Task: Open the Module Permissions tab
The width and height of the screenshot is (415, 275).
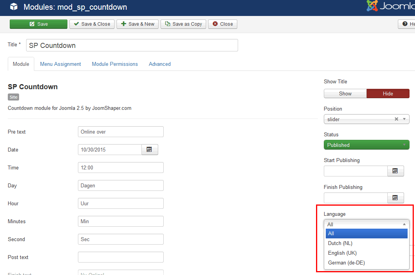Action: 115,64
